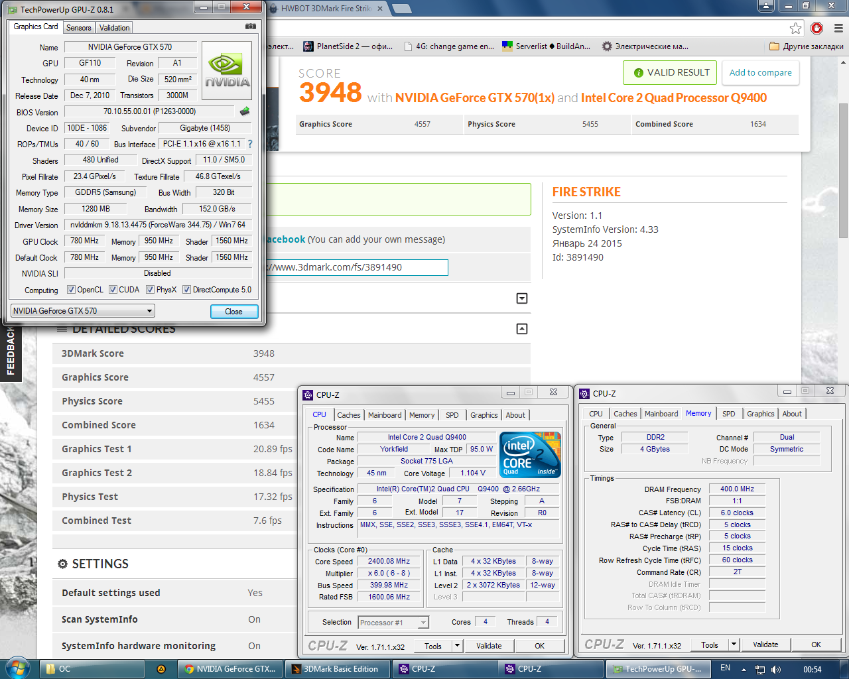
Task: Click the NVIDIA logo in GPU-Z
Action: (x=227, y=71)
